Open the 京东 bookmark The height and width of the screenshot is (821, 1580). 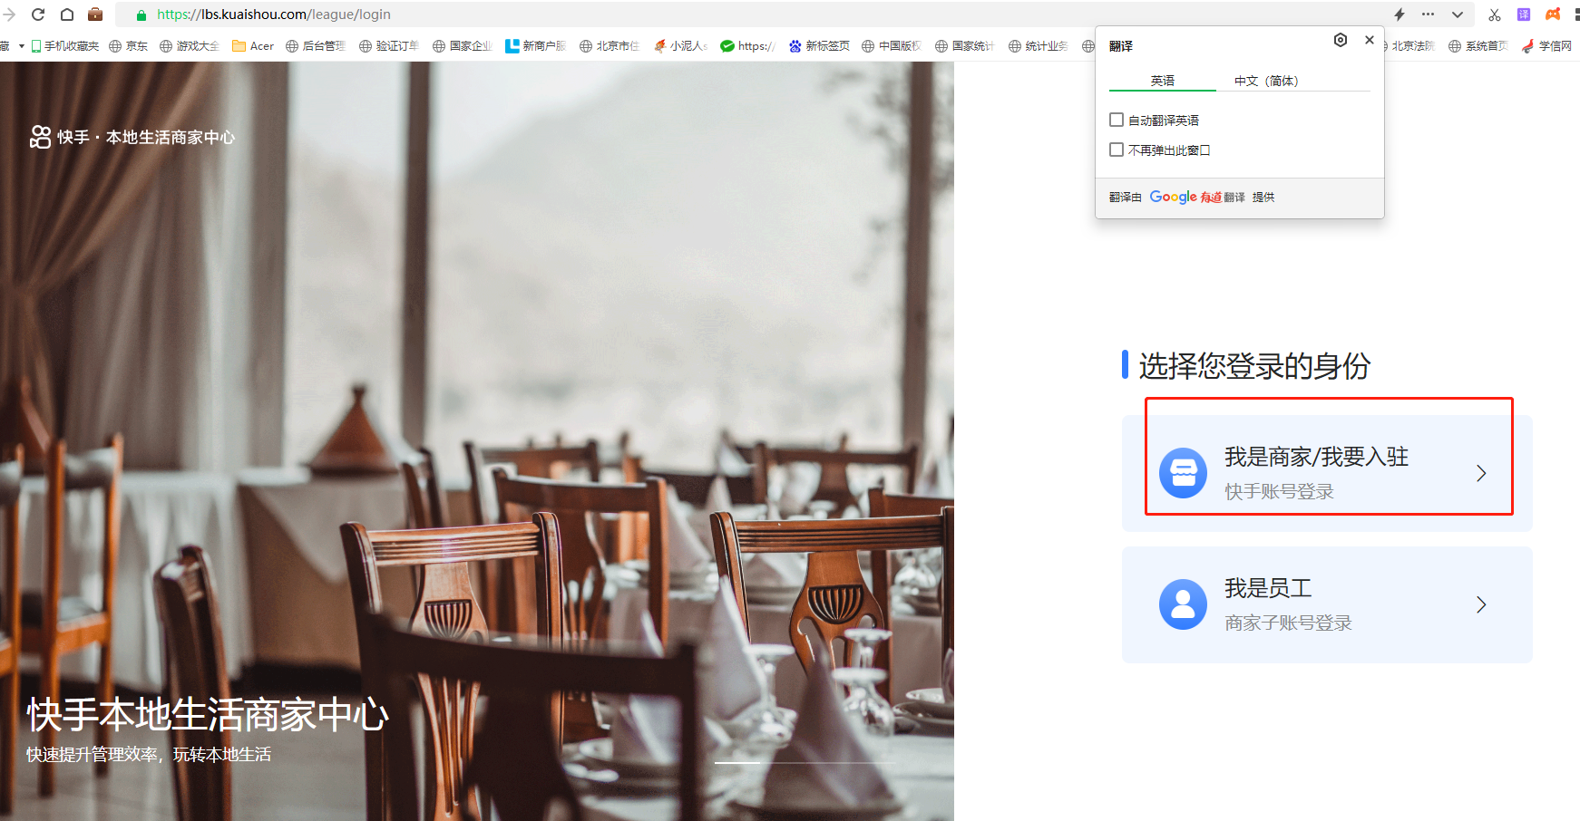[x=128, y=45]
